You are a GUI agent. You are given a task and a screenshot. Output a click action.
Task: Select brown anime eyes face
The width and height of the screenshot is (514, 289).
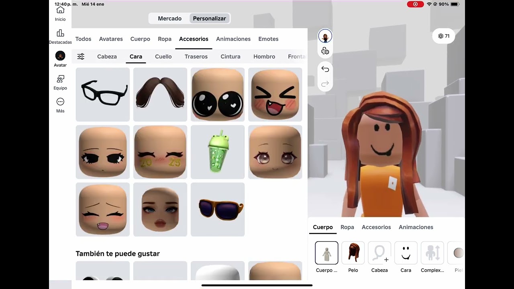point(275,152)
